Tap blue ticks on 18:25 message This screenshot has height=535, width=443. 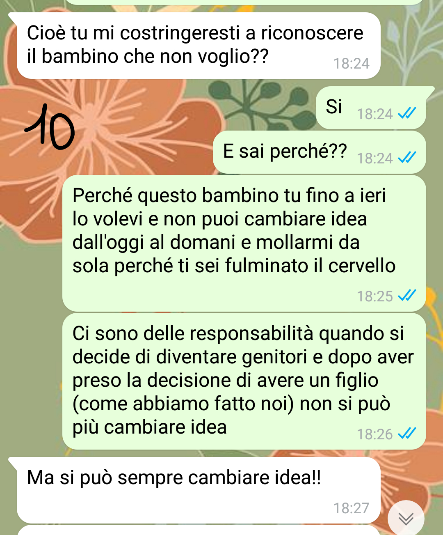407,295
